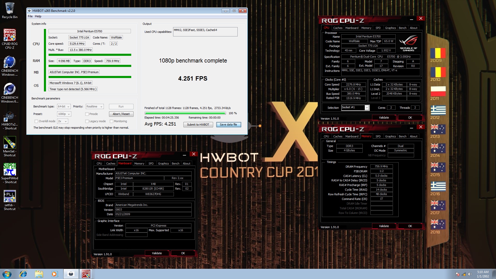Click the HWBOT x265 taskbar button
The image size is (496, 279).
point(71,274)
